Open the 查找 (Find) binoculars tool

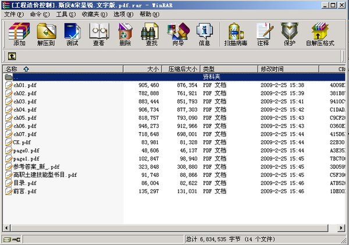click(x=151, y=34)
